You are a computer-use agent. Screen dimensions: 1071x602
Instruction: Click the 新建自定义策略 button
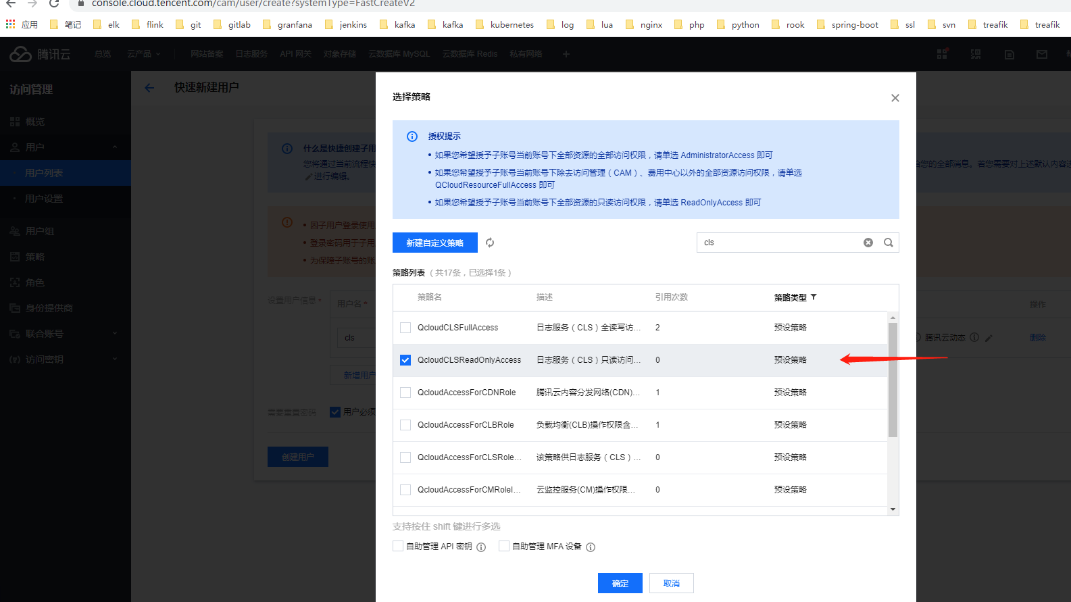pos(435,243)
